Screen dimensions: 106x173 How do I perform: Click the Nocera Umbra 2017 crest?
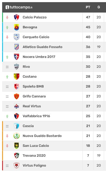(17, 57)
